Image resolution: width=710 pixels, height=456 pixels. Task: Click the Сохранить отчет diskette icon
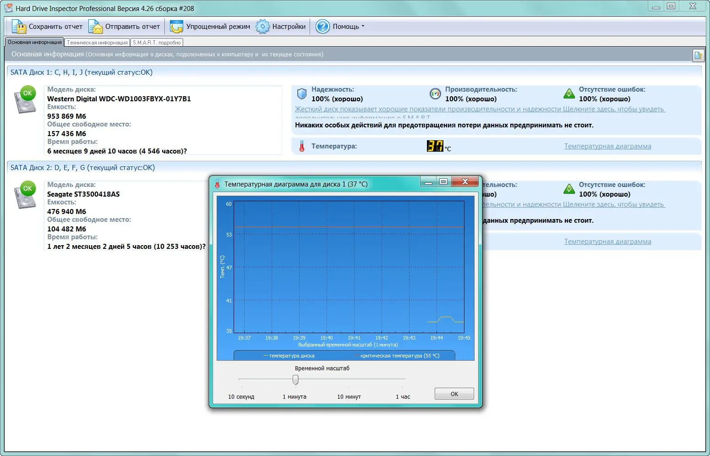pos(19,27)
